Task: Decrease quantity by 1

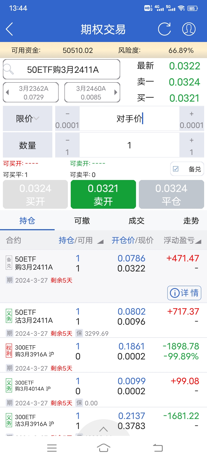Action: click(x=67, y=145)
